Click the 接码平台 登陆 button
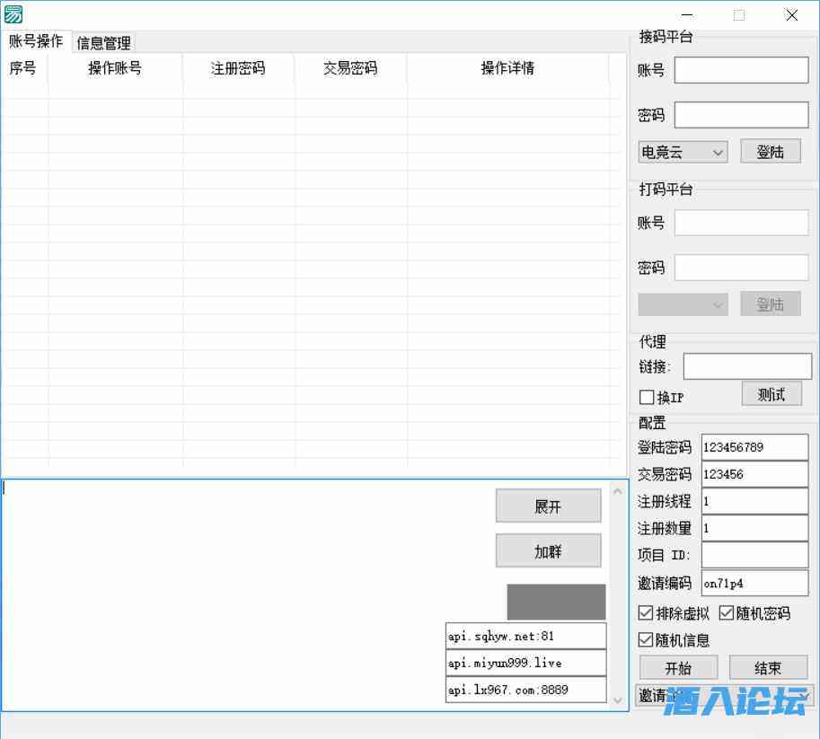Screen dimensions: 820x739 [x=770, y=152]
